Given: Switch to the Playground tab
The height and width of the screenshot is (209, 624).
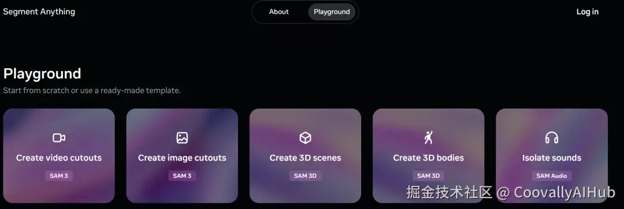Looking at the screenshot, I should click(332, 12).
